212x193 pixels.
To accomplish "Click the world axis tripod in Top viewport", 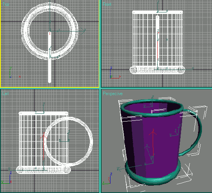I will coord(15,73).
